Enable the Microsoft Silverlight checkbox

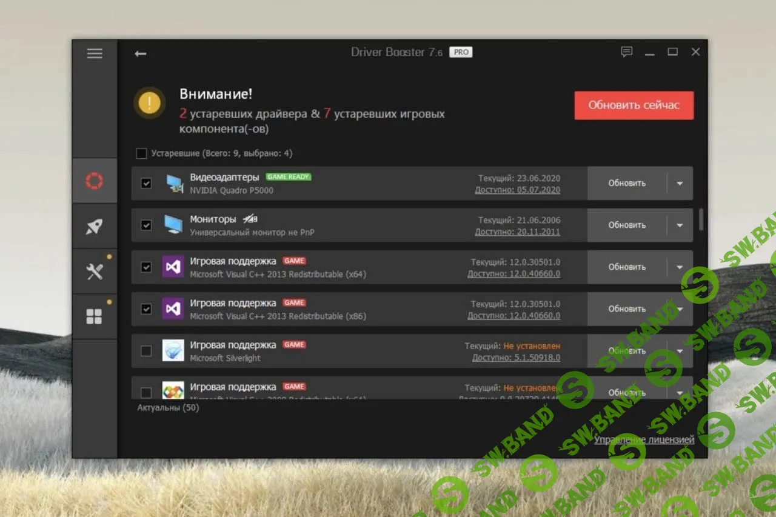(x=145, y=350)
